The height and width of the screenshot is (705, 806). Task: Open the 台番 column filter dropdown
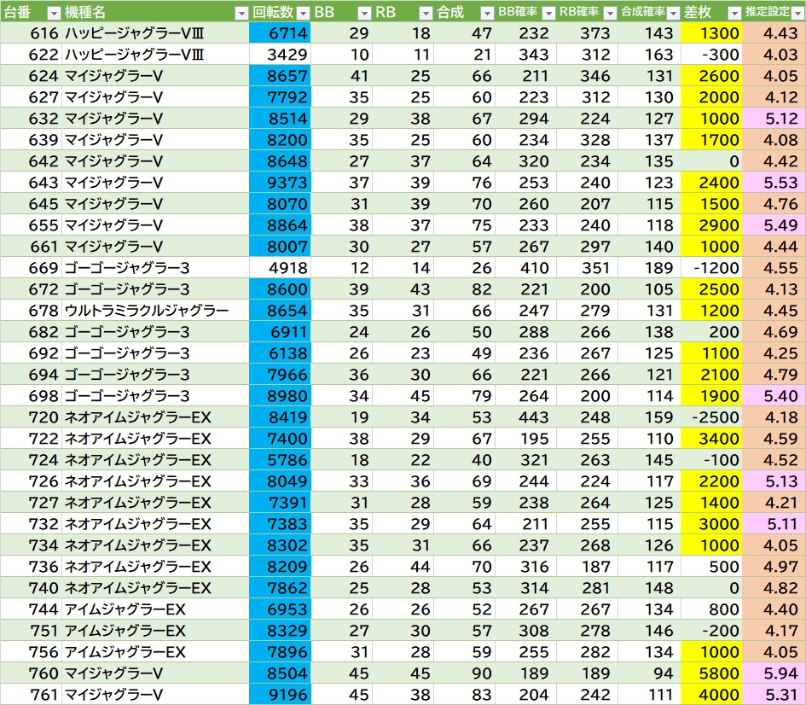pyautogui.click(x=53, y=13)
